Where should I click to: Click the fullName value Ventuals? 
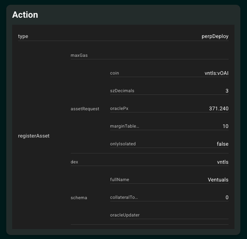(x=218, y=180)
